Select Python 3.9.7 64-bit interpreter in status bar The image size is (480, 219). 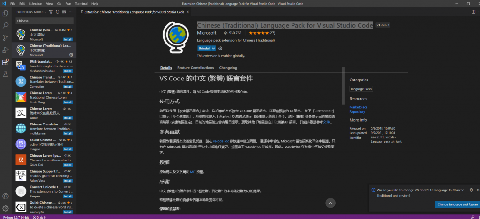15,217
